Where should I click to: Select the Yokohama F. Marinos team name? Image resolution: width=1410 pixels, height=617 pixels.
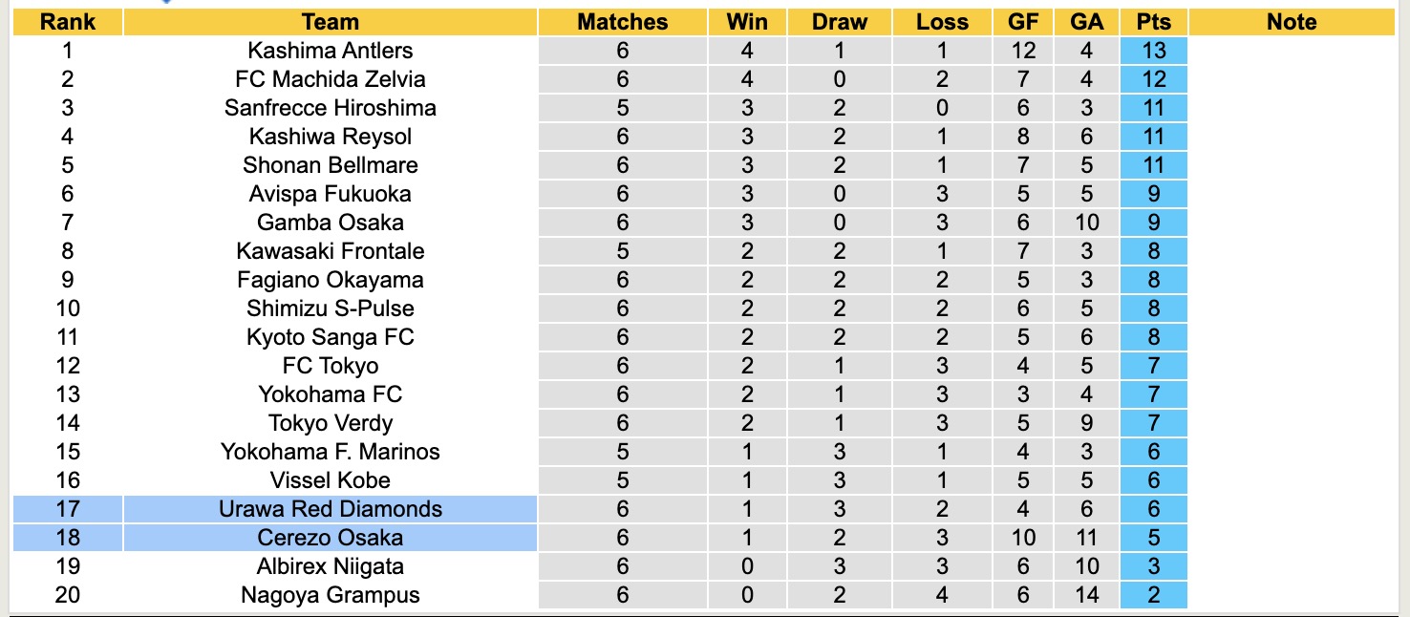click(x=330, y=452)
